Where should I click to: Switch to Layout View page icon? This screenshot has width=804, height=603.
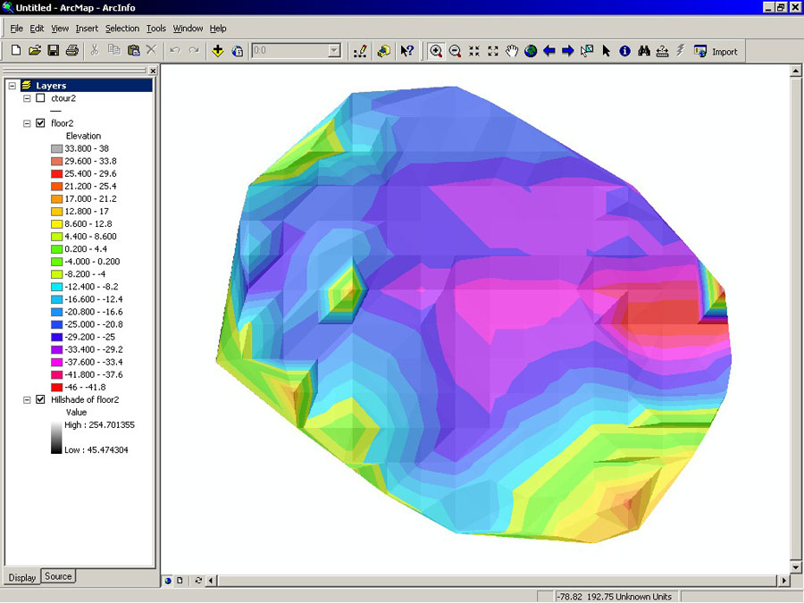[x=180, y=581]
